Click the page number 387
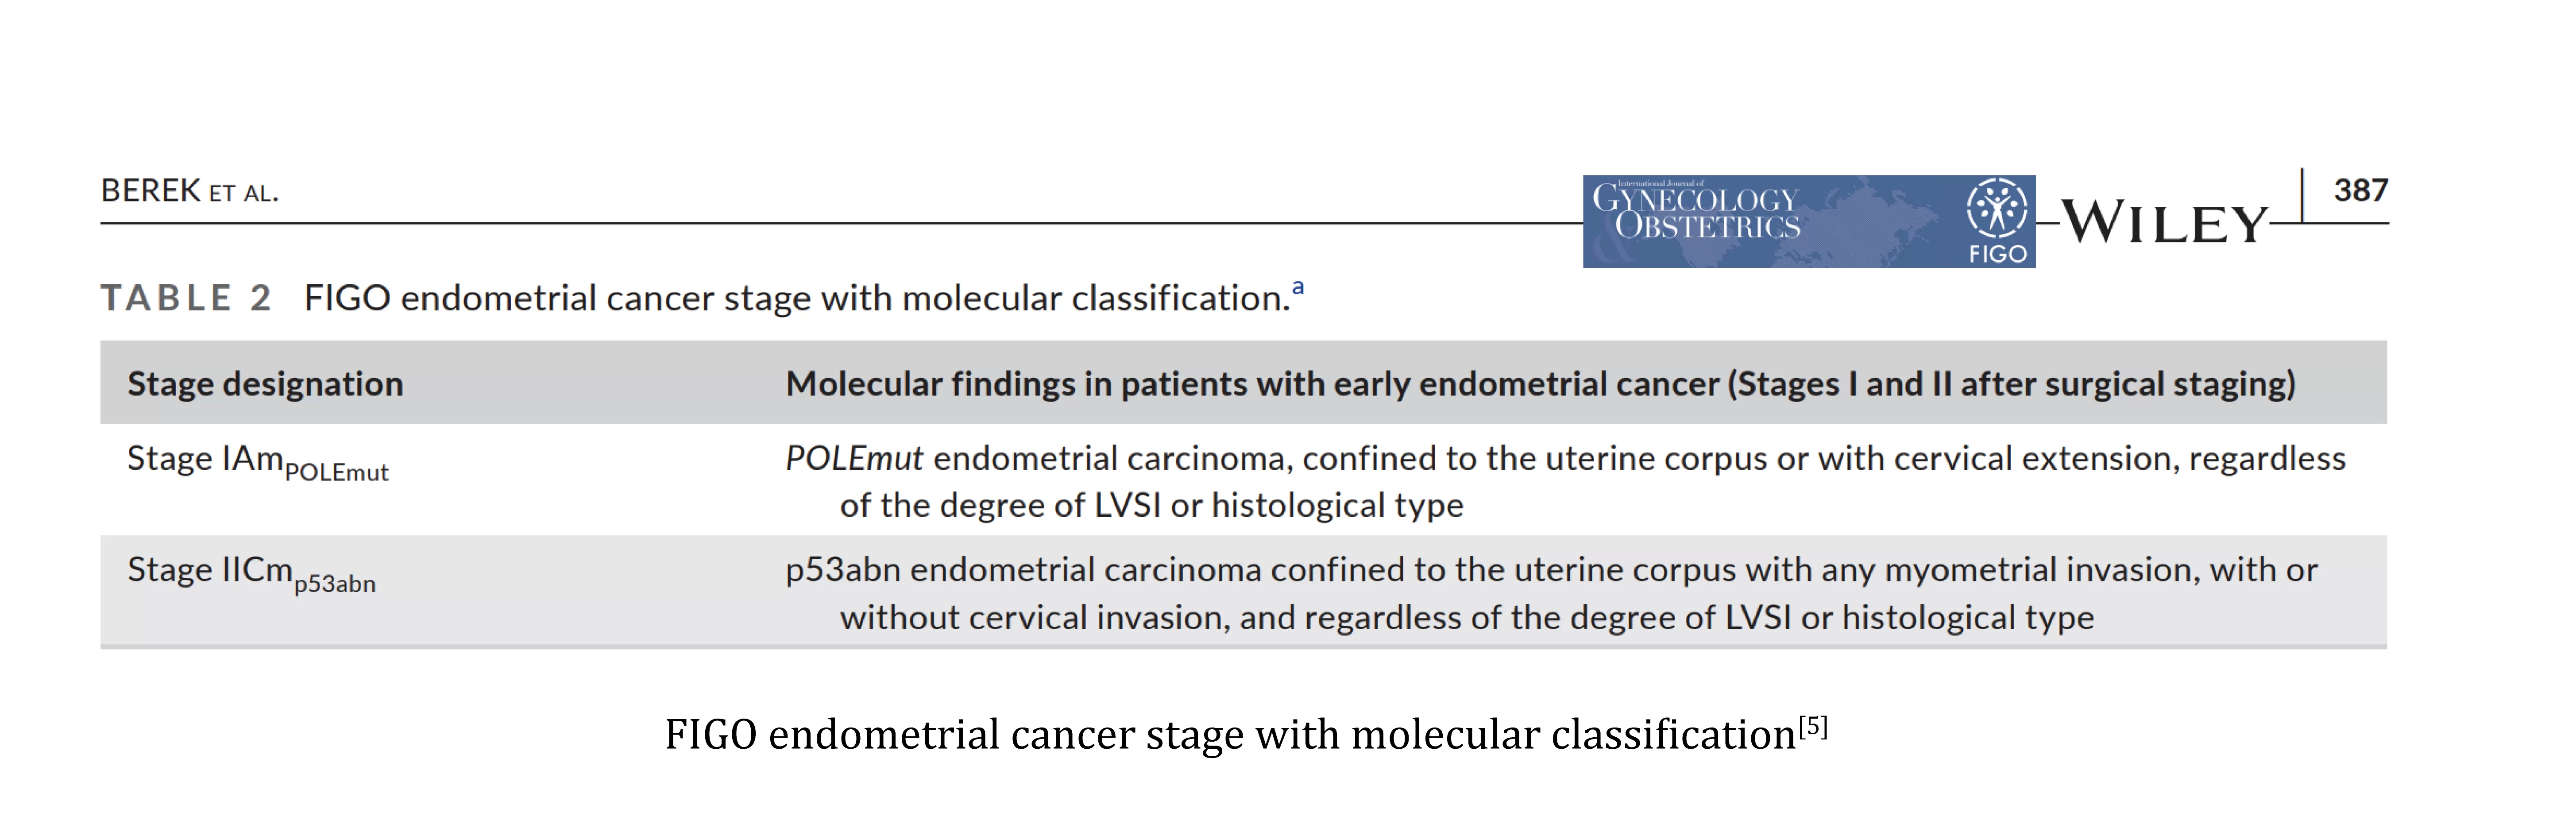This screenshot has height=832, width=2576. tap(2361, 190)
